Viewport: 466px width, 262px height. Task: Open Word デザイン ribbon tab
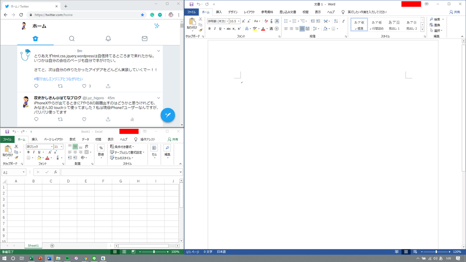(233, 12)
